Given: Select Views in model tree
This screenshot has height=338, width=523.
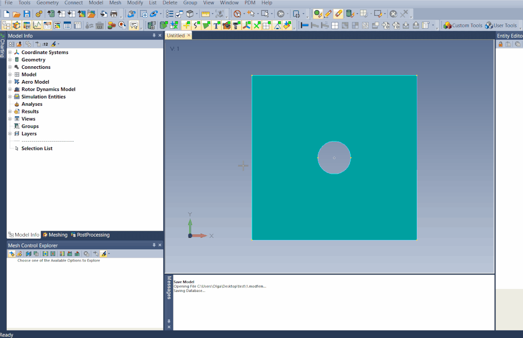Looking at the screenshot, I should (28, 119).
